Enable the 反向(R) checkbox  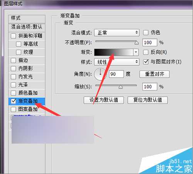[146, 52]
